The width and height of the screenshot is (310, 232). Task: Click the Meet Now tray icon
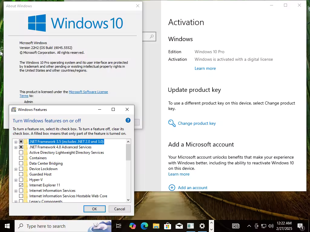[256, 226]
